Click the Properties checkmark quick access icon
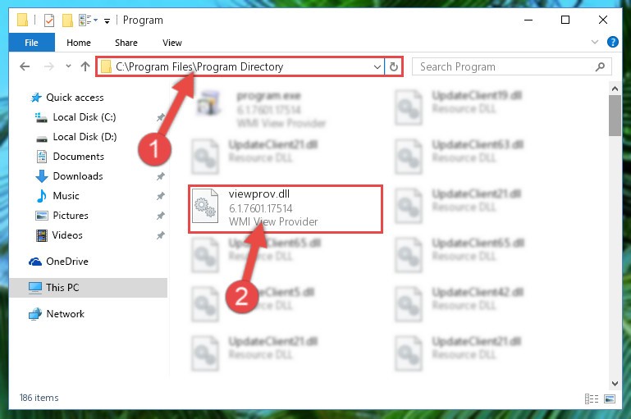The height and width of the screenshot is (419, 631). [x=49, y=20]
